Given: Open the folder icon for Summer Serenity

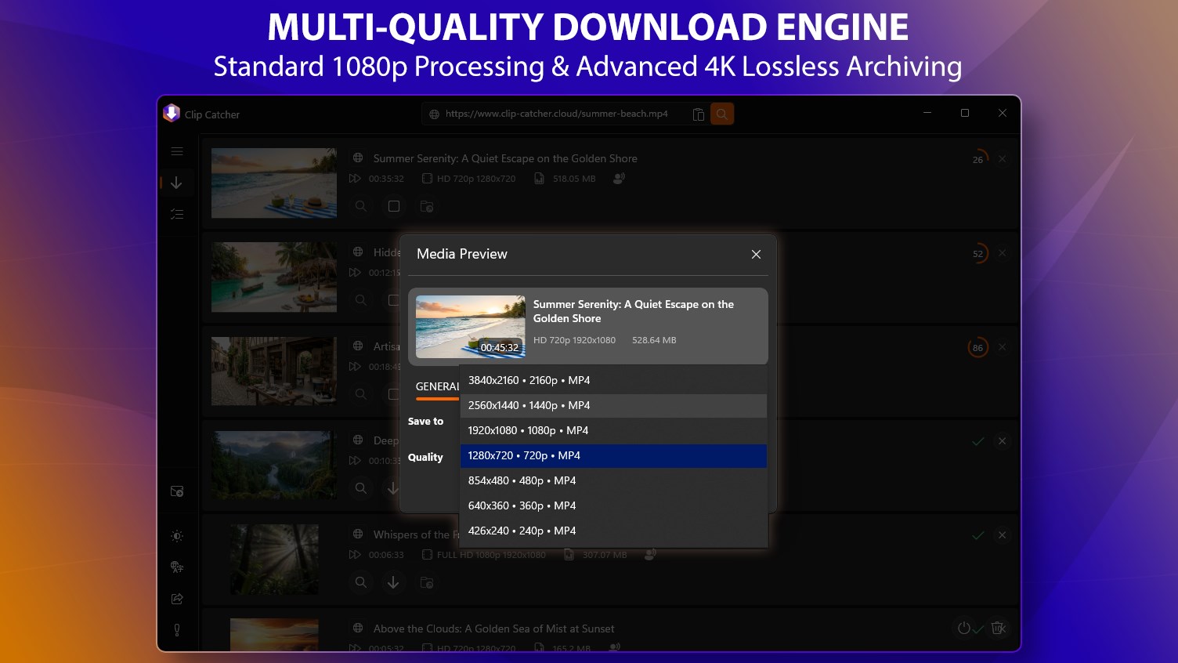Looking at the screenshot, I should (x=427, y=206).
